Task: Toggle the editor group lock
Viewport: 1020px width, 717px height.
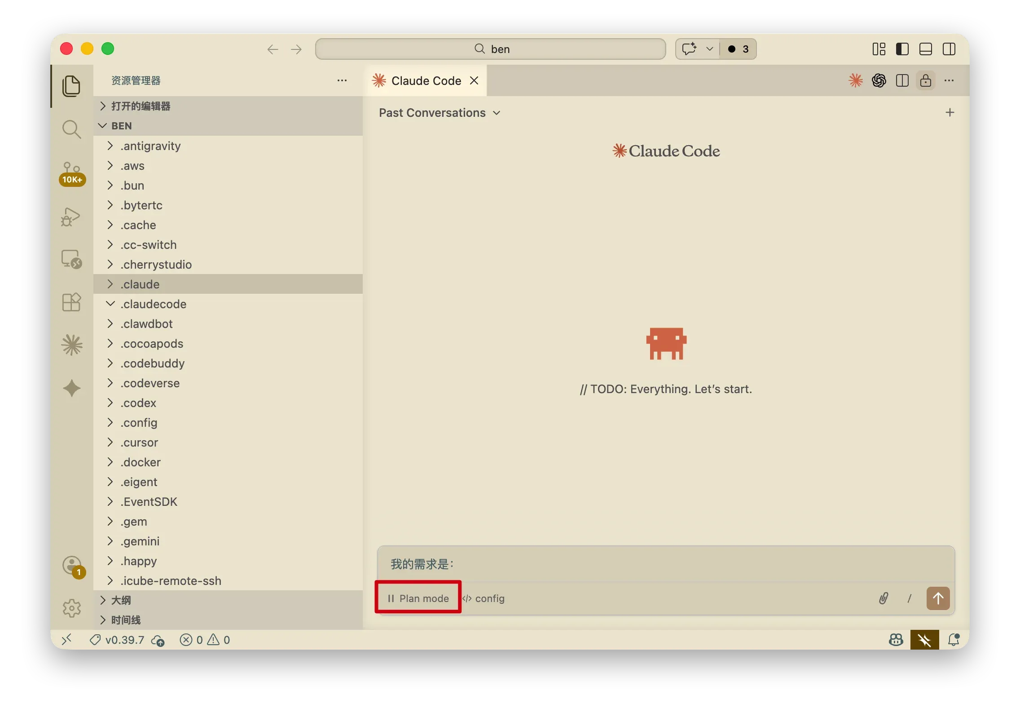Action: coord(926,80)
